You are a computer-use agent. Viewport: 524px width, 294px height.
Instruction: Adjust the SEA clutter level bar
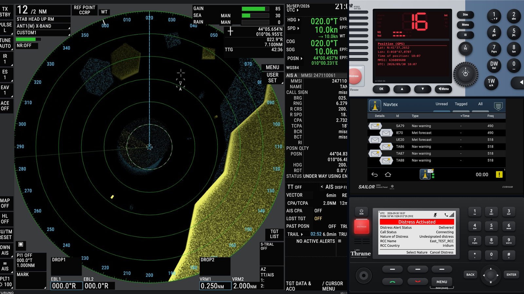pyautogui.click(x=256, y=16)
